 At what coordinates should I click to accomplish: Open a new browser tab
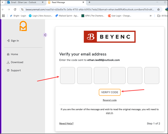click(89, 2)
